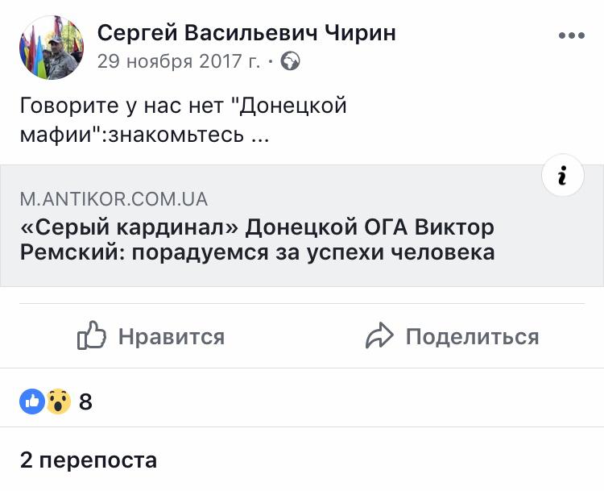Click the share arrow icon
Viewport: 604px width, 491px height.
coord(379,336)
